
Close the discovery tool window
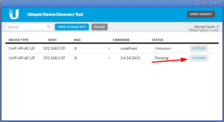(x=216, y=3)
